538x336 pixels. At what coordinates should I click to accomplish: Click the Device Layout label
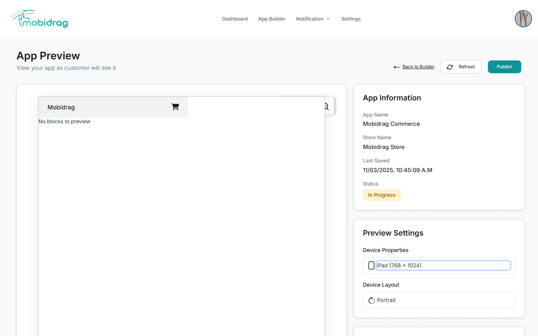point(381,285)
